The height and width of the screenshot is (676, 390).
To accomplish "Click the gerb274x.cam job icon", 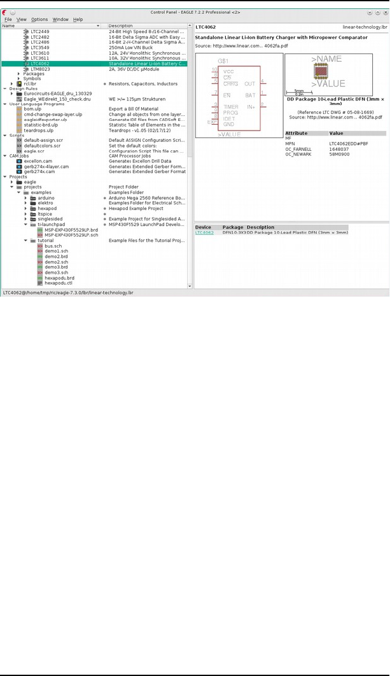I will pos(19,172).
